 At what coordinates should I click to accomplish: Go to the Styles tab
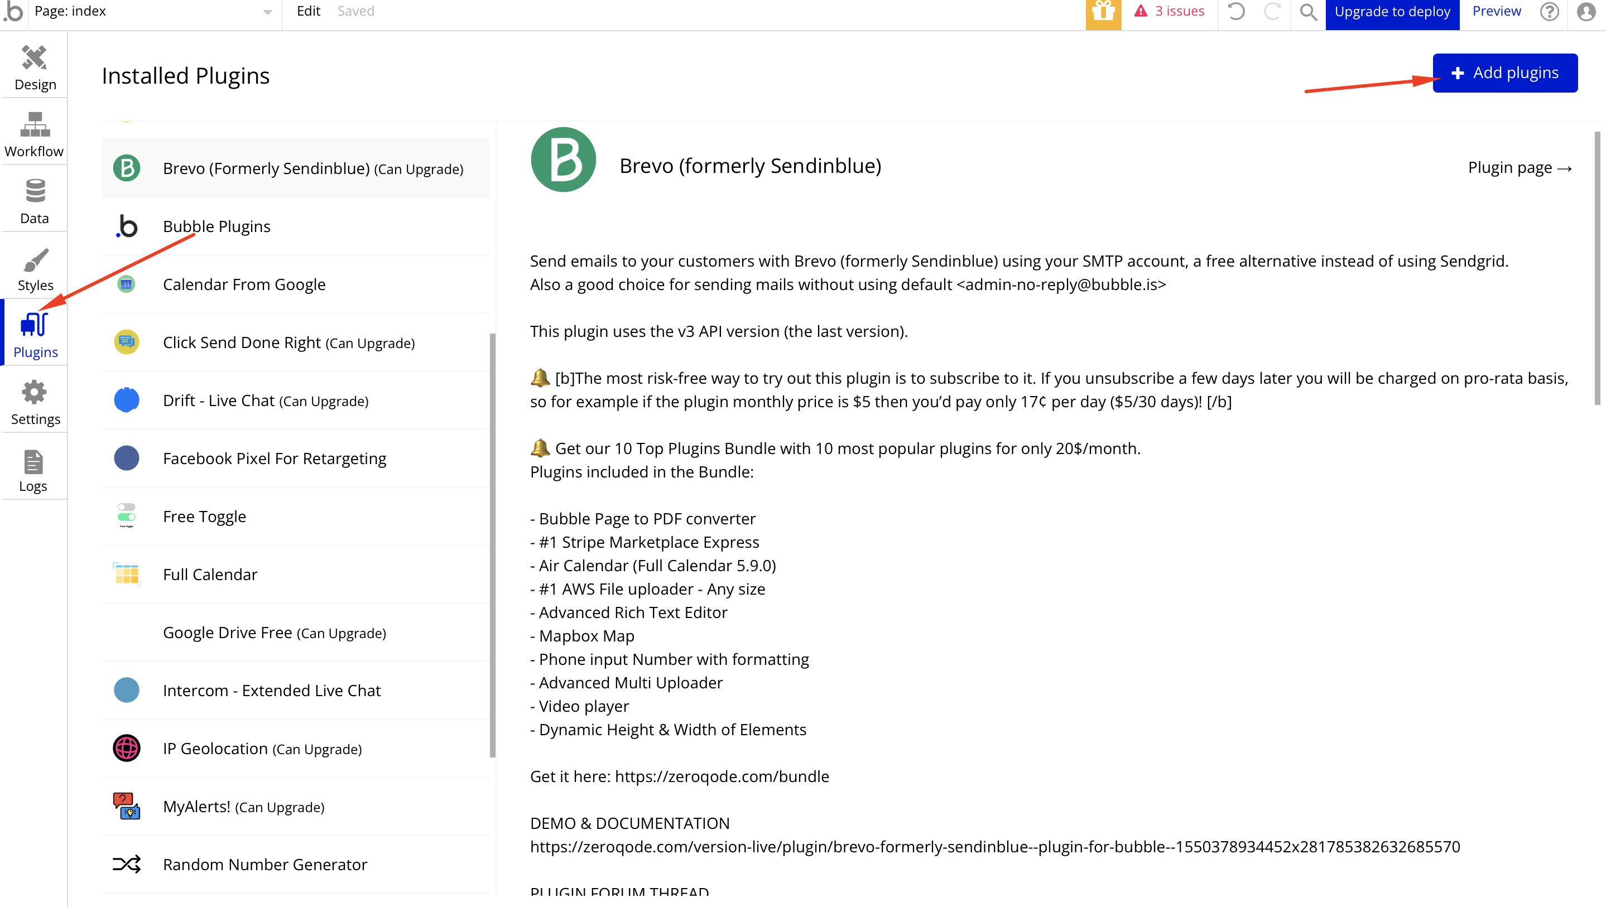(x=34, y=268)
